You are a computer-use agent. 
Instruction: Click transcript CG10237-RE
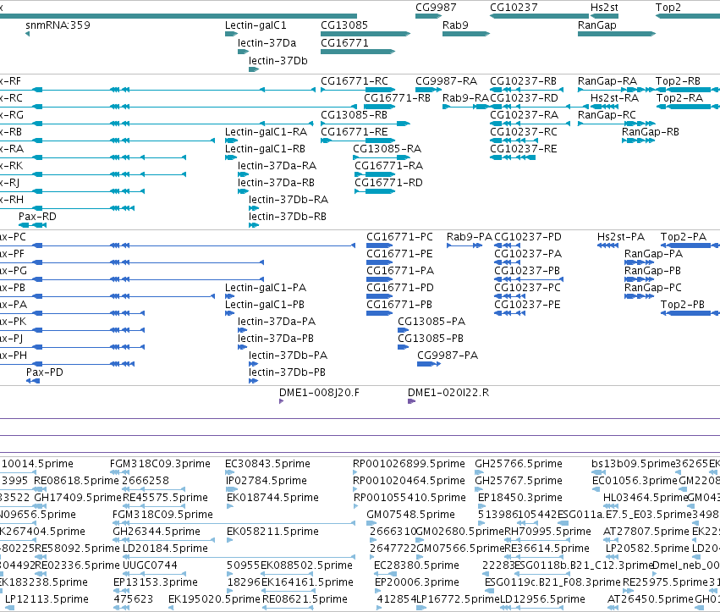(513, 157)
